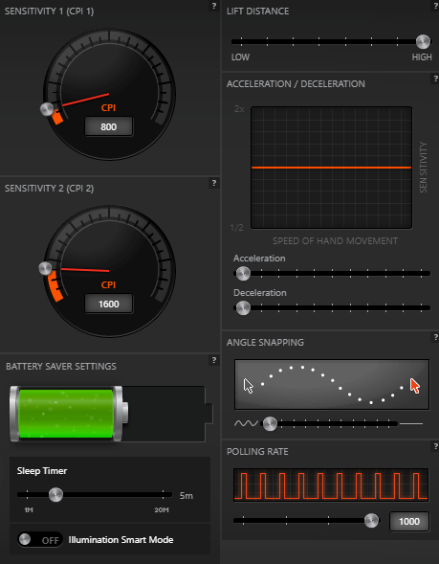Click the wavy line icon by angle snapping slider

[246, 423]
